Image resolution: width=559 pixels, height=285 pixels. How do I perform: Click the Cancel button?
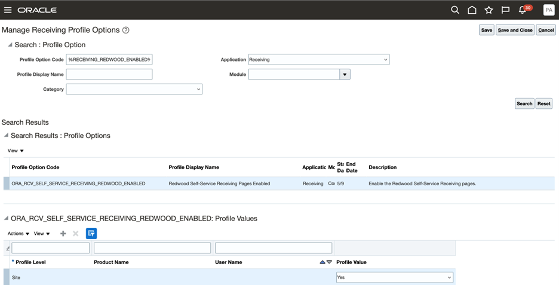pos(546,30)
